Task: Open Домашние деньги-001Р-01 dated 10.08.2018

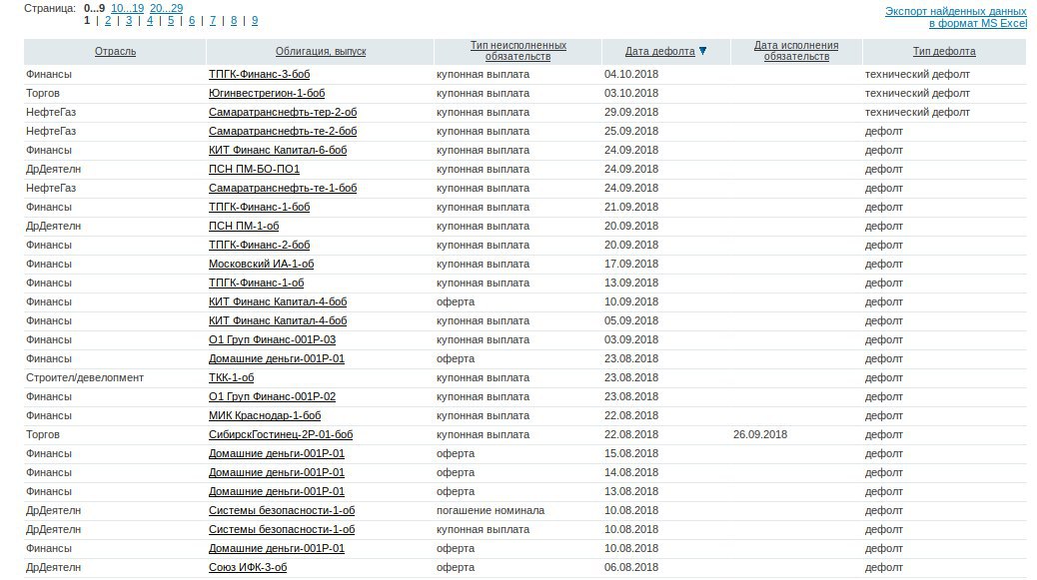Action: coord(277,548)
